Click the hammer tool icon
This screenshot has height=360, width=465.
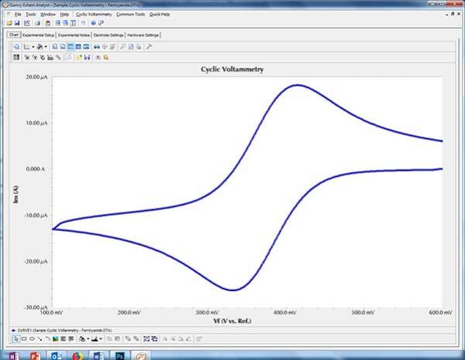coord(149,46)
